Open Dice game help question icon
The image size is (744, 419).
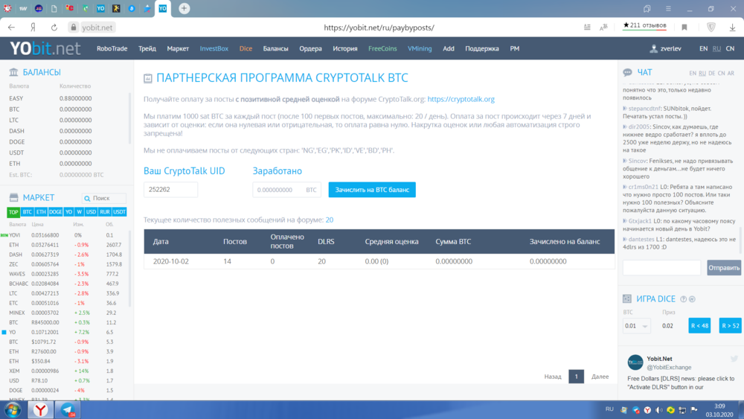click(683, 299)
